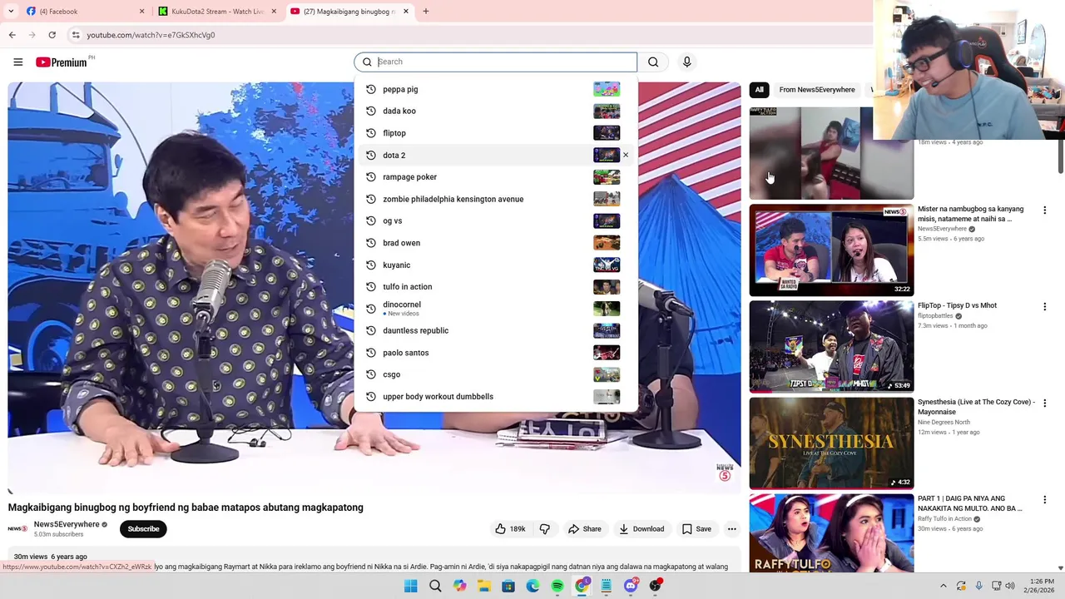Viewport: 1065px width, 599px height.
Task: Select 'dauntless republic' from search history
Action: pos(496,330)
